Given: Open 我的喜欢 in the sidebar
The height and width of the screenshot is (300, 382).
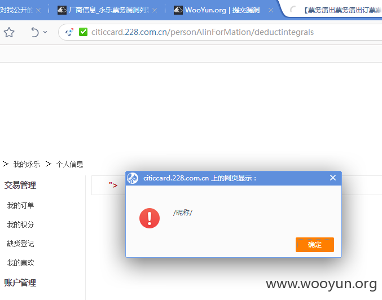Looking at the screenshot, I should coord(20,263).
